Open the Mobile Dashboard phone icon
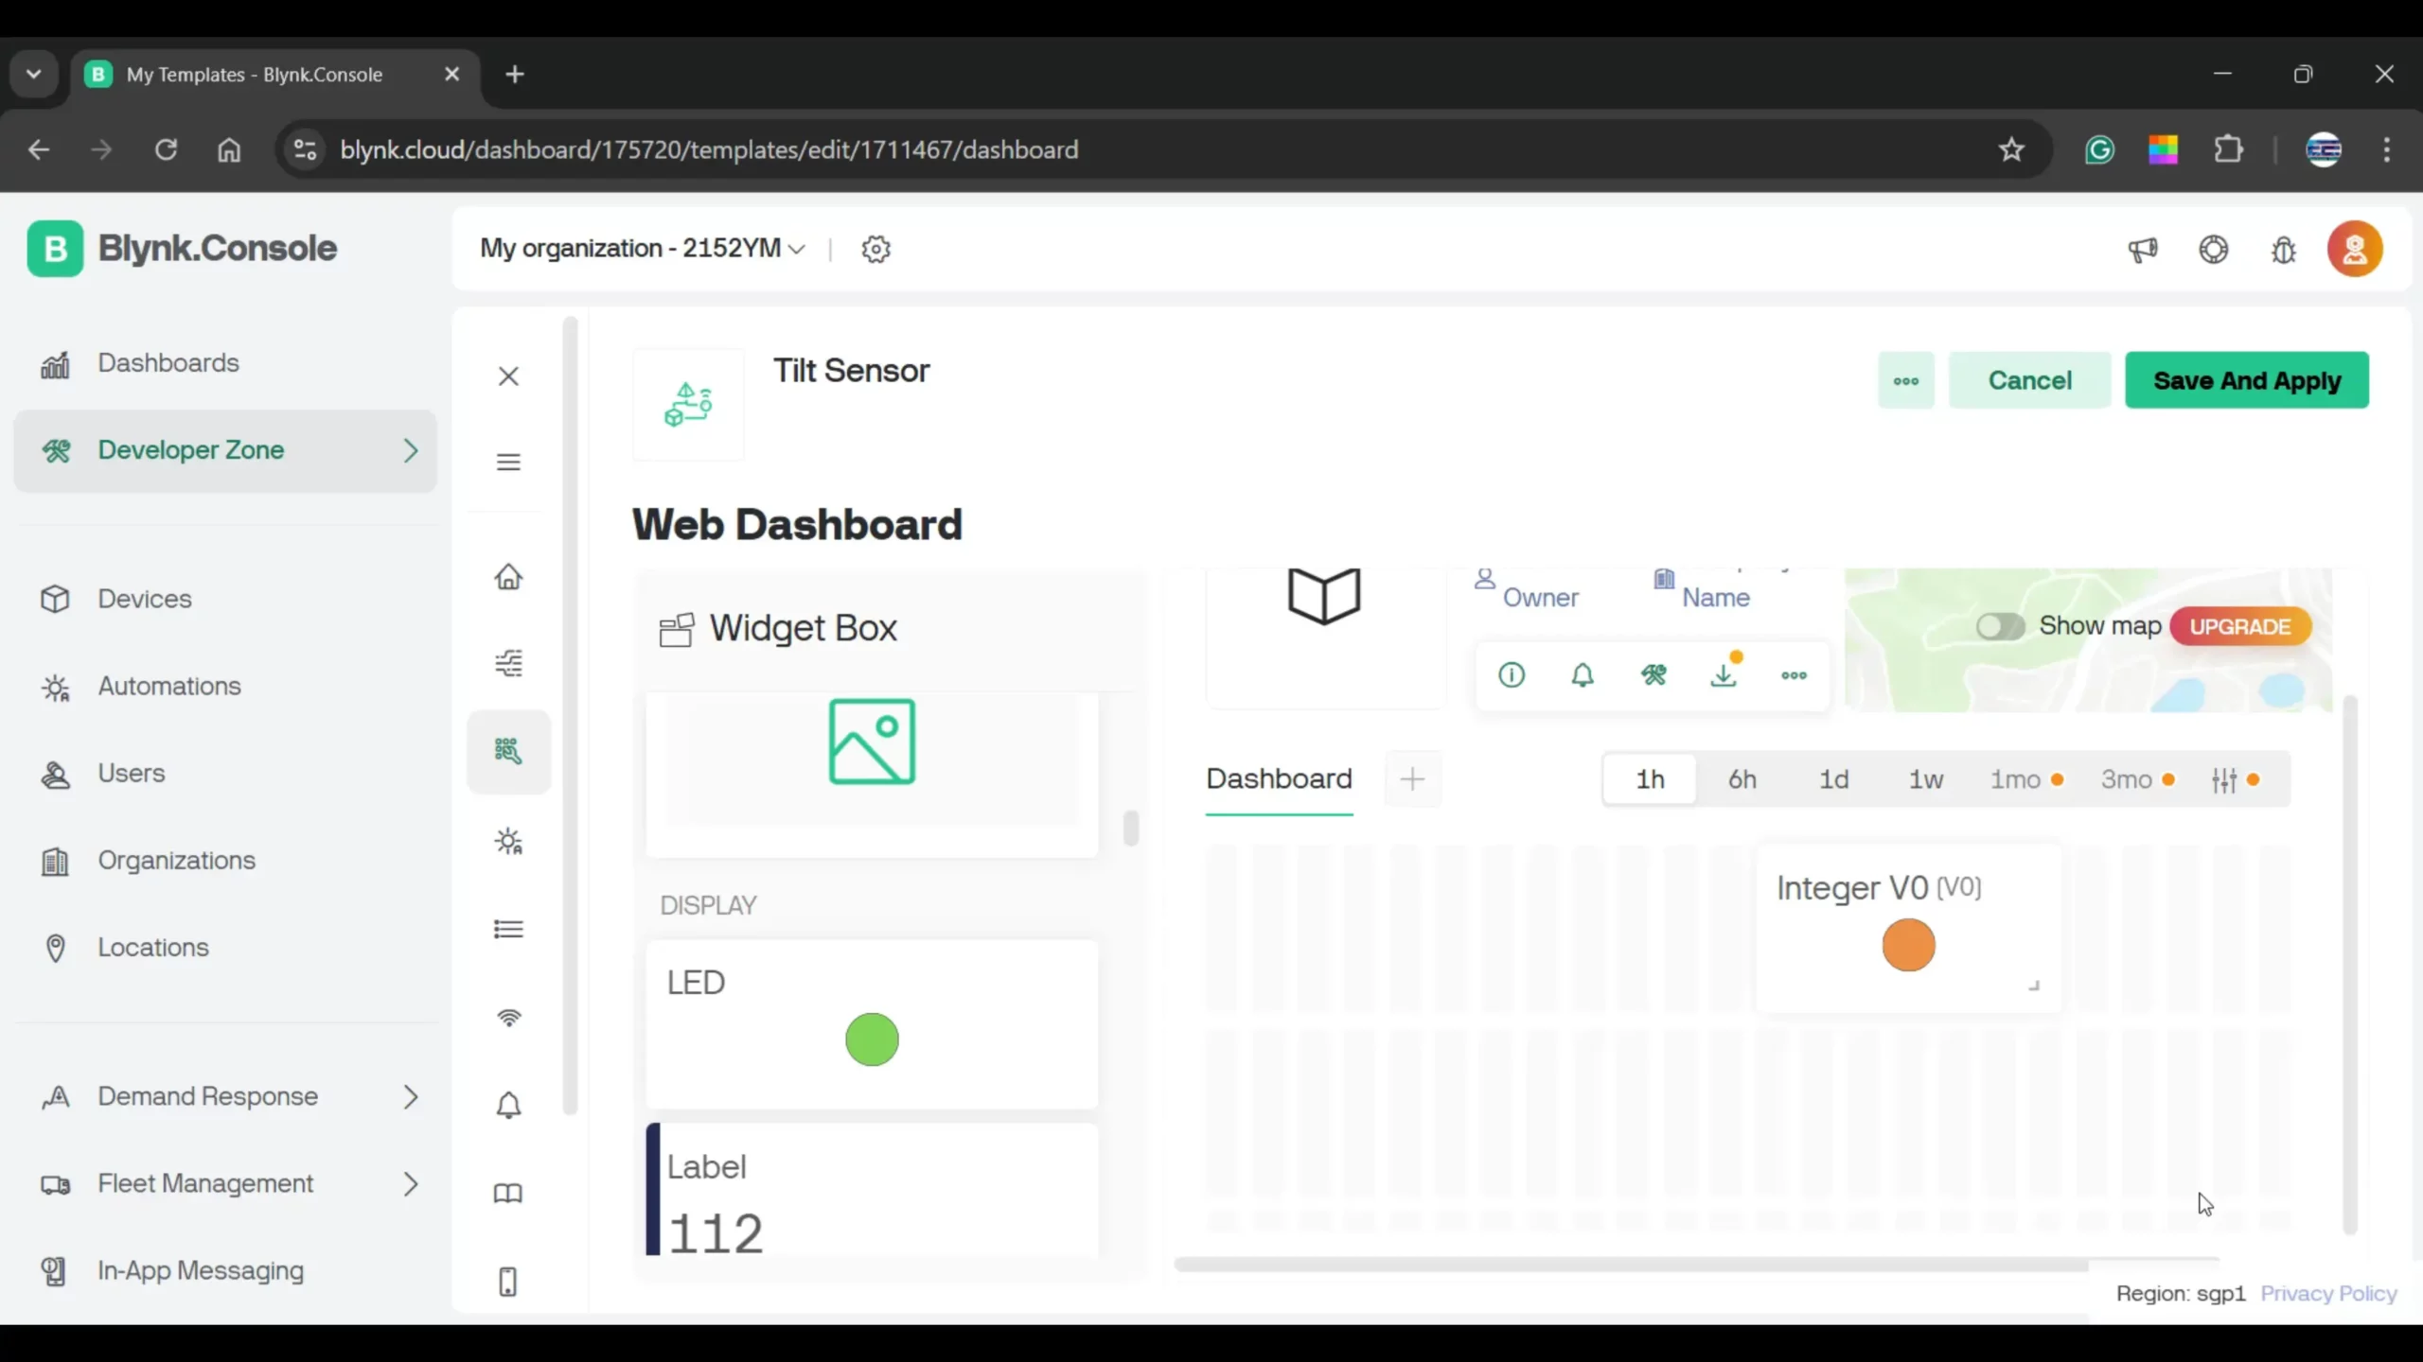The height and width of the screenshot is (1362, 2423). [508, 1282]
